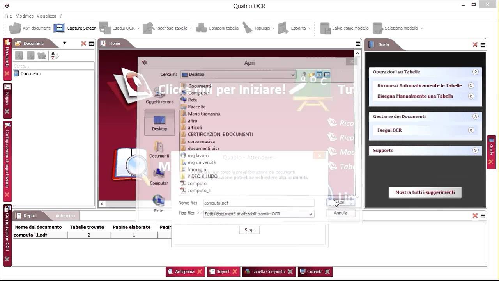This screenshot has width=499, height=281.
Task: Click Salva come modello in toolbar
Action: tap(344, 28)
